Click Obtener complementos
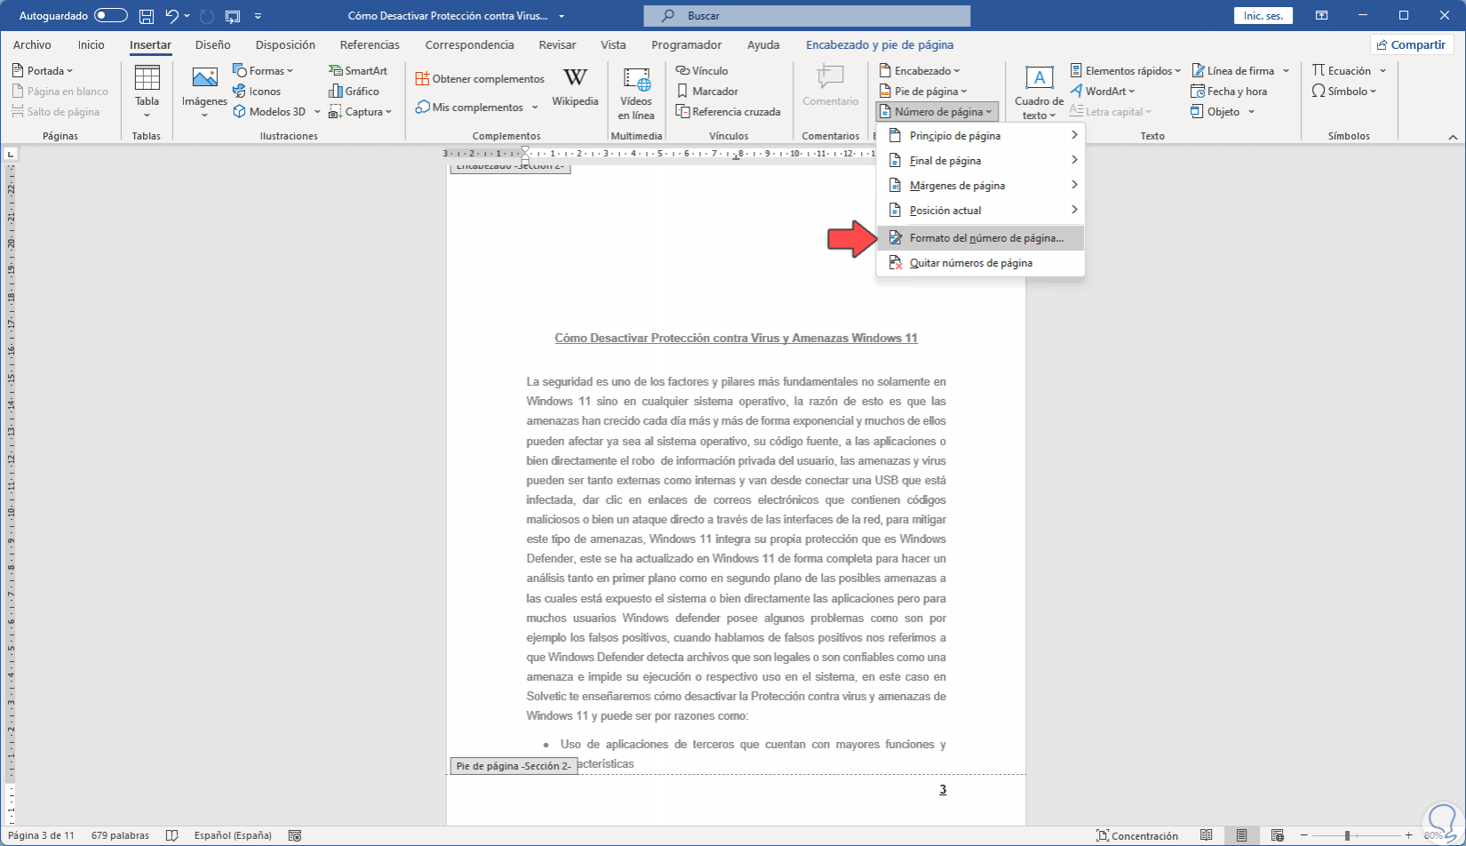 pyautogui.click(x=480, y=79)
